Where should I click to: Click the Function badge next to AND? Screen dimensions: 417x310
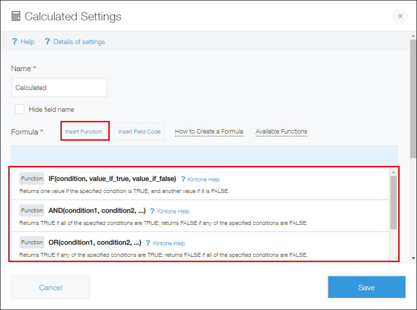(x=31, y=210)
